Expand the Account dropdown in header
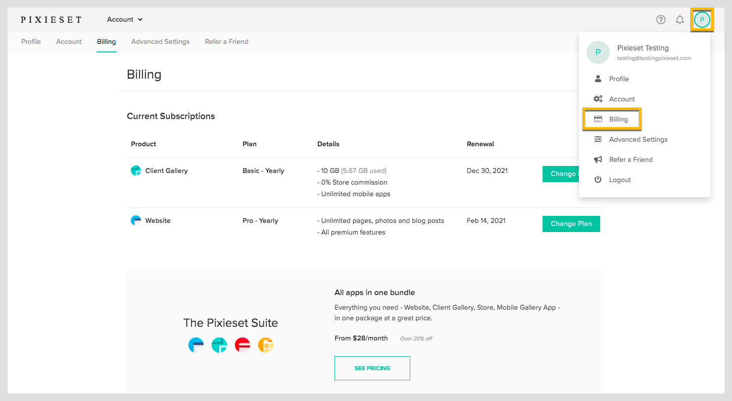 point(125,20)
